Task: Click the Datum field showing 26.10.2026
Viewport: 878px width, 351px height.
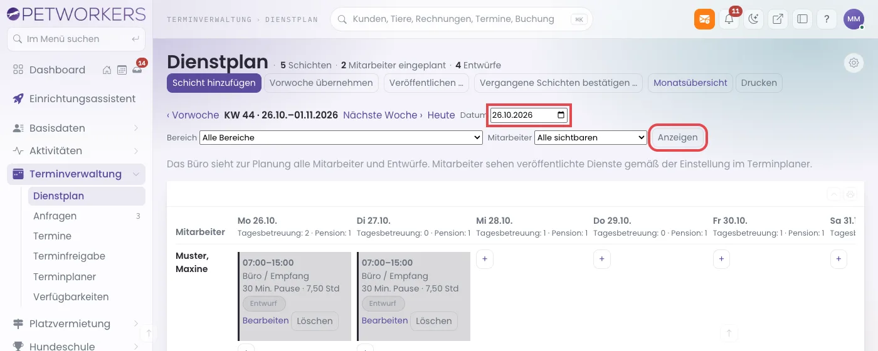Action: click(529, 115)
